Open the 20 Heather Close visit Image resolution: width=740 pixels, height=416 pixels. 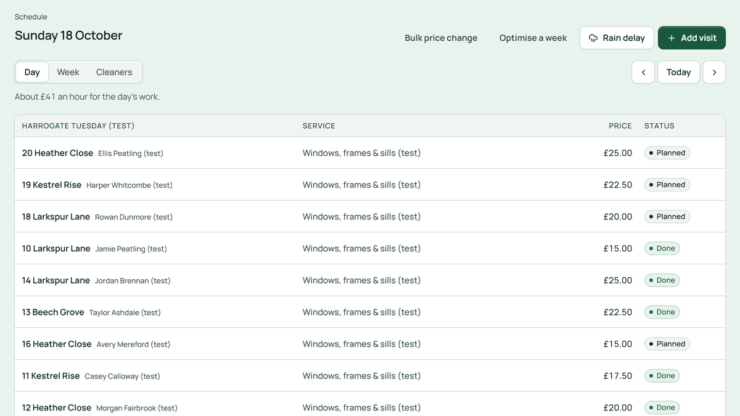370,153
